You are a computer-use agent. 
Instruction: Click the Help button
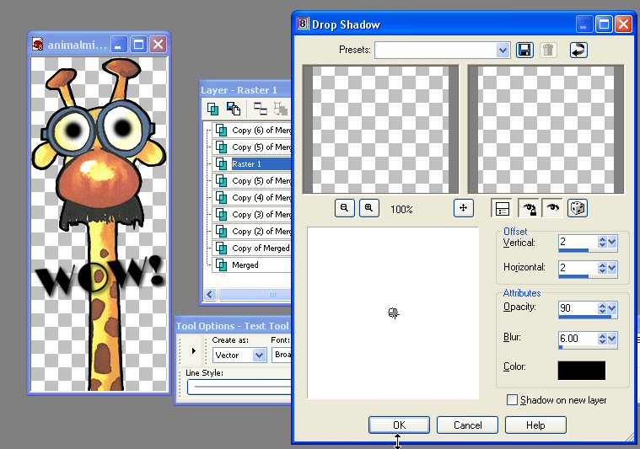(535, 425)
